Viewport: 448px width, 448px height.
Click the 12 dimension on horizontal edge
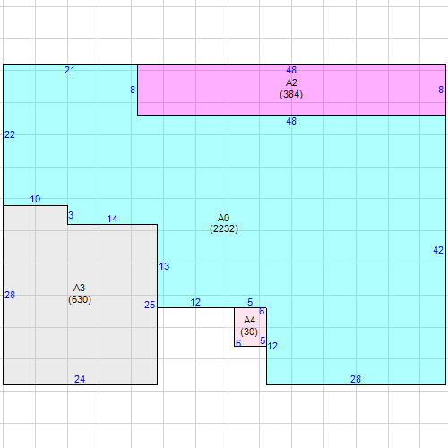click(x=195, y=303)
